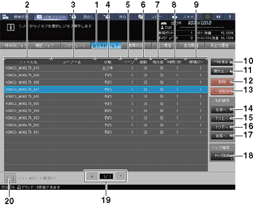Select job KONICA_MINOLTA_#04
This screenshot has height=206, width=253.
[x=106, y=111]
